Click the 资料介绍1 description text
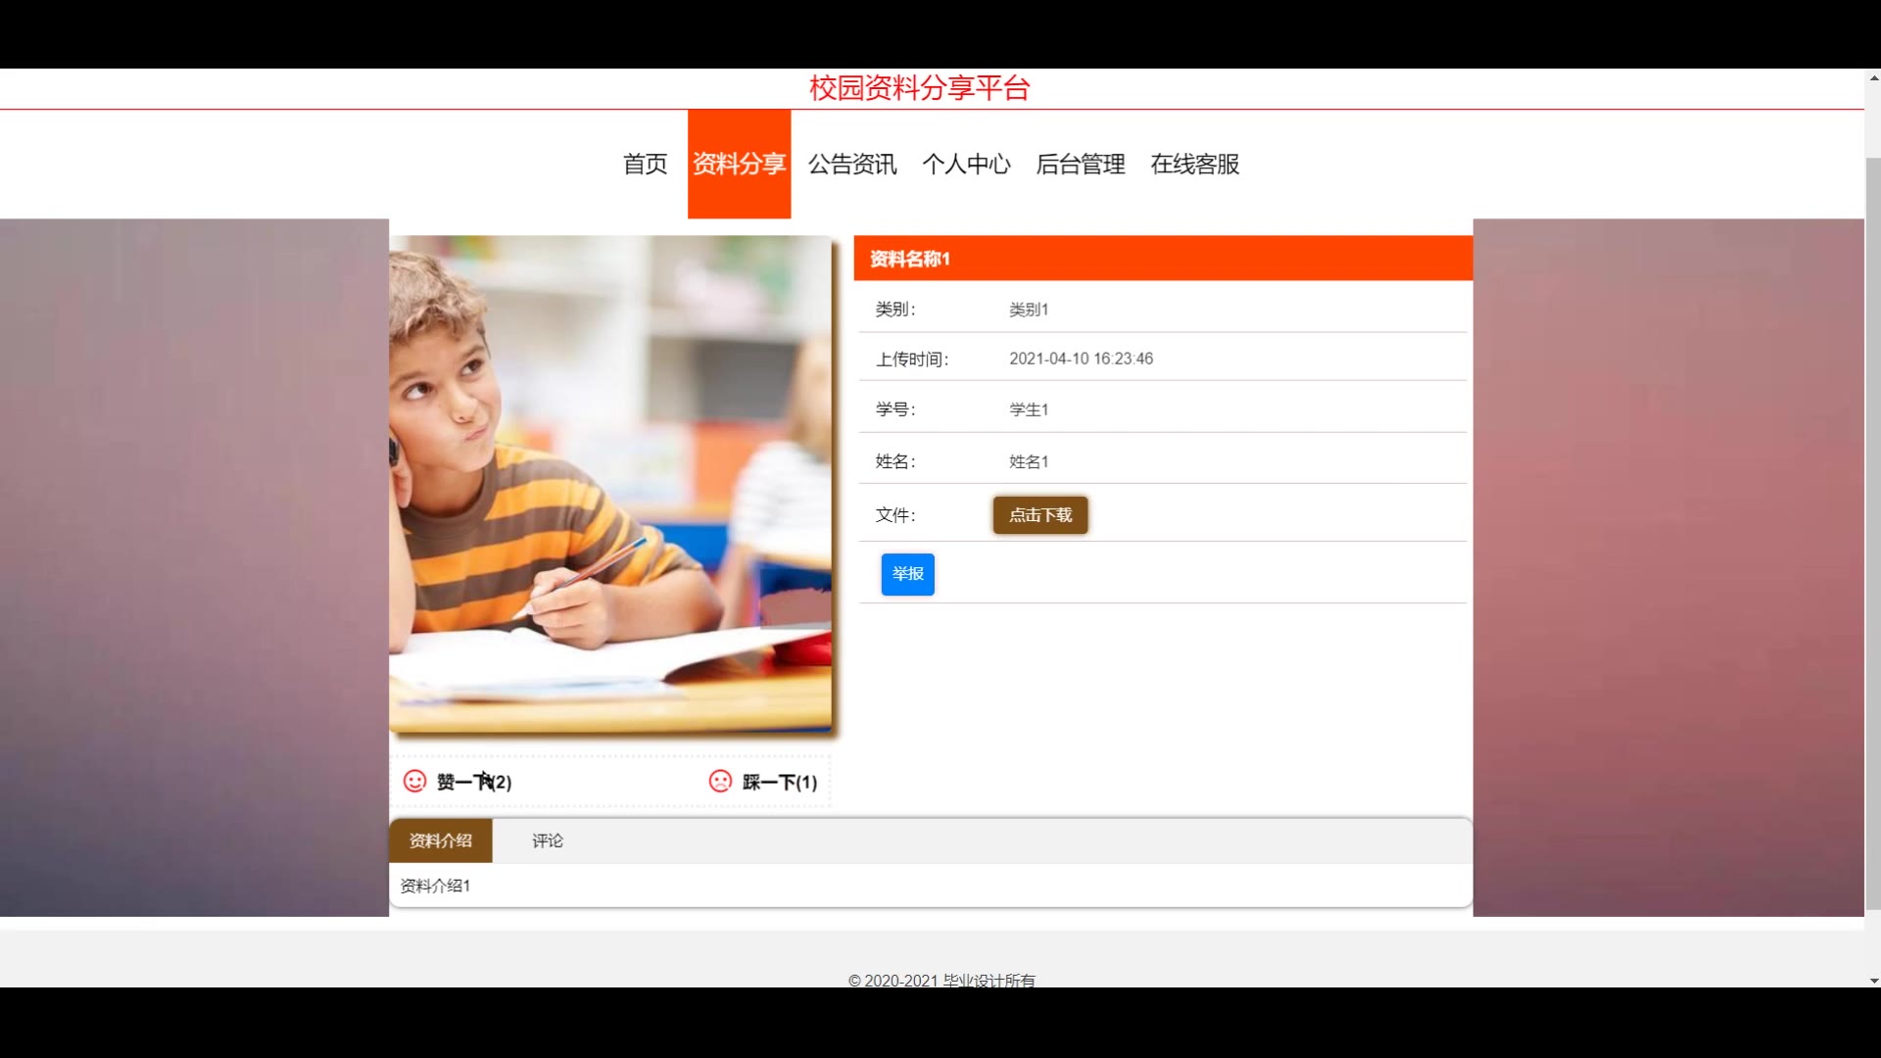 click(x=435, y=886)
